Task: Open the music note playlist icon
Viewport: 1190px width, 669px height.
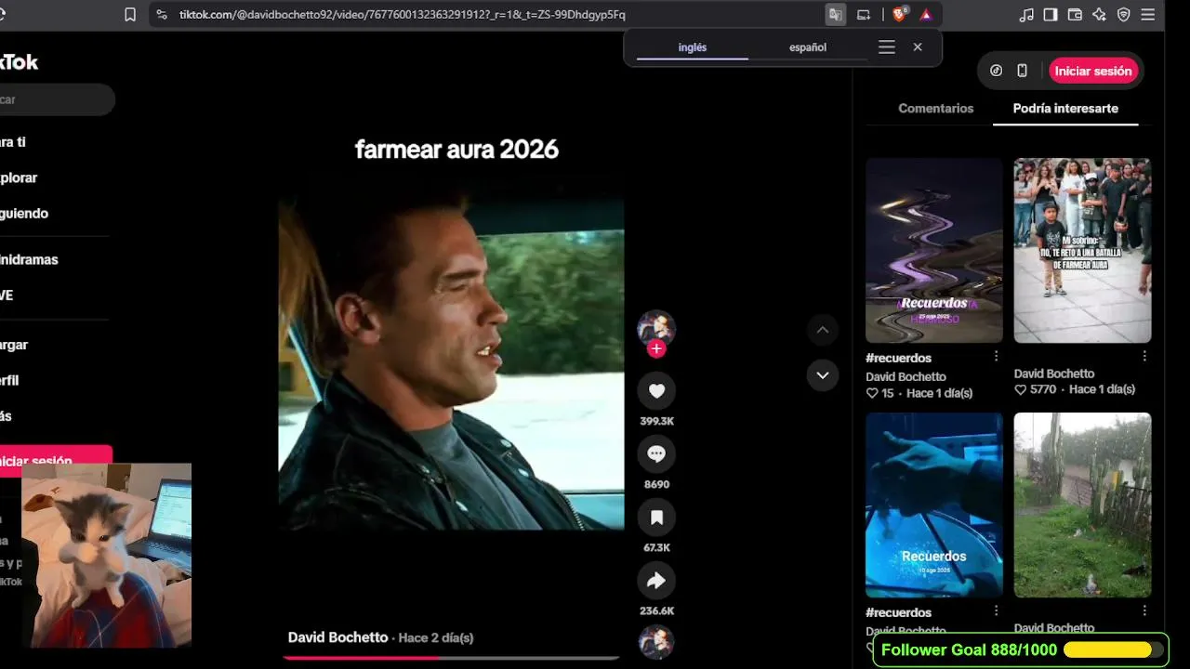Action: [x=1026, y=15]
